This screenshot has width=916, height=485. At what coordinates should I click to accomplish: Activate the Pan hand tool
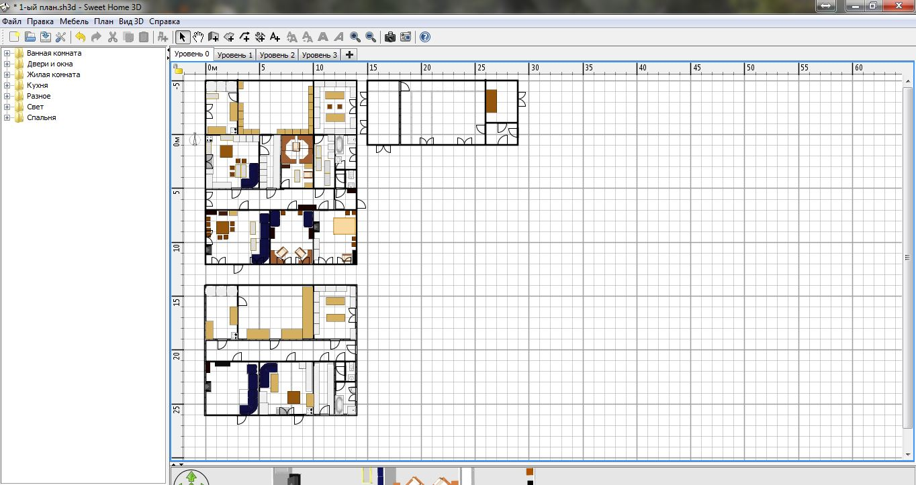pyautogui.click(x=198, y=37)
